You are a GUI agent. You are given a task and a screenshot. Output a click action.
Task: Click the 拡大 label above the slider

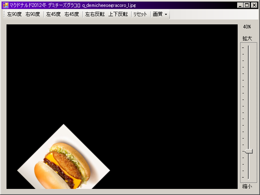click(x=247, y=39)
